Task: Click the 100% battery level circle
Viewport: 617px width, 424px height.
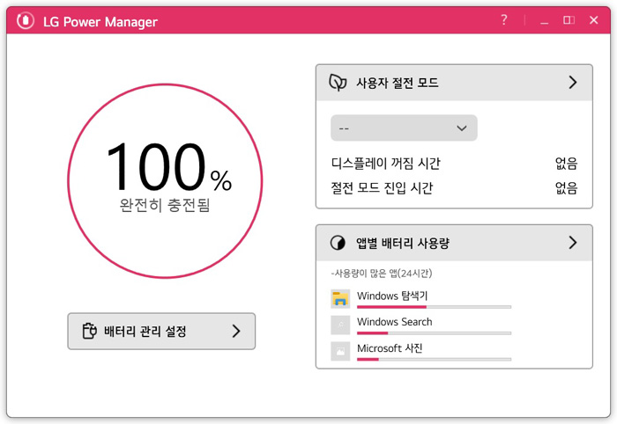Action: pos(166,181)
